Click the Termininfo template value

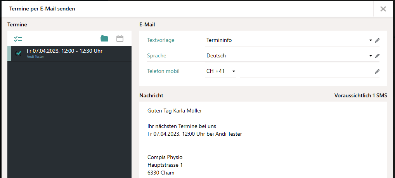[219, 40]
